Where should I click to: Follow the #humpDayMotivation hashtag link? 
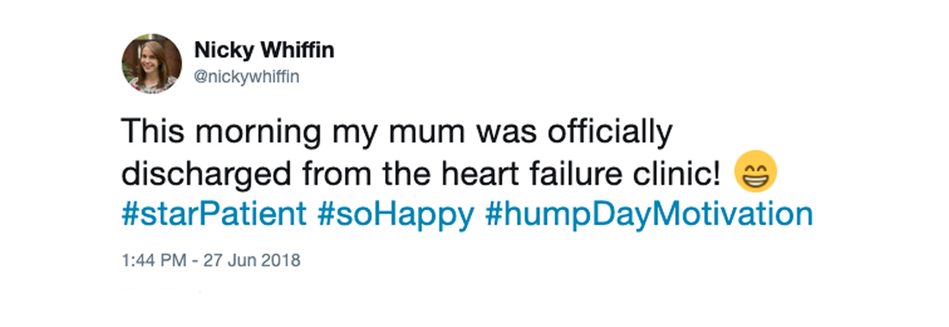pos(649,215)
